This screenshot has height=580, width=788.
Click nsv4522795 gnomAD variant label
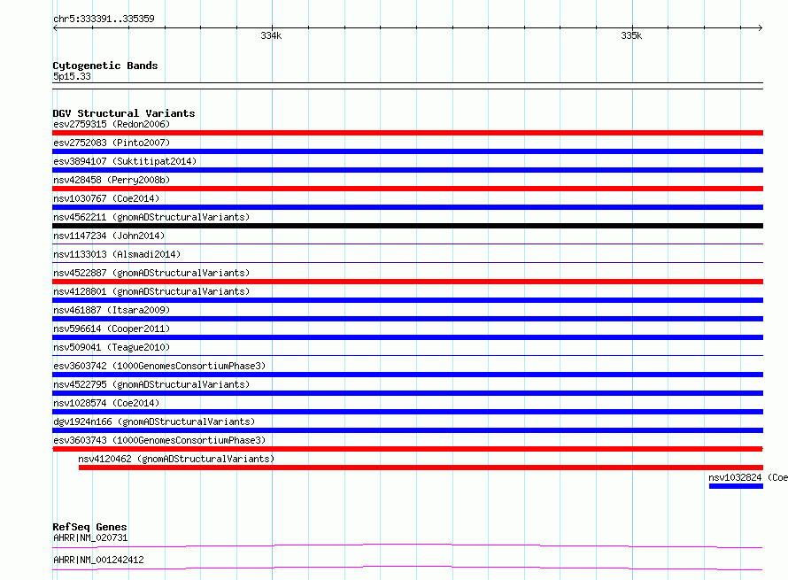(x=151, y=384)
